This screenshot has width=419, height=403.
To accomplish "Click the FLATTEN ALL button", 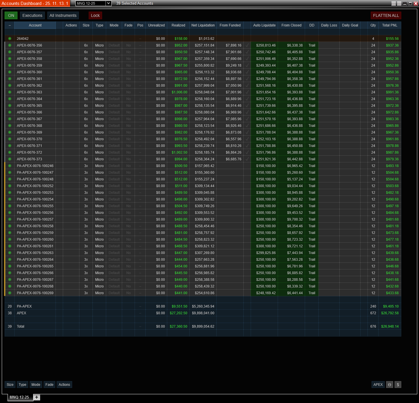I will coord(386,15).
